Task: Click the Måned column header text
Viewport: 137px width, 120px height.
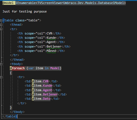Action: (x=51, y=51)
